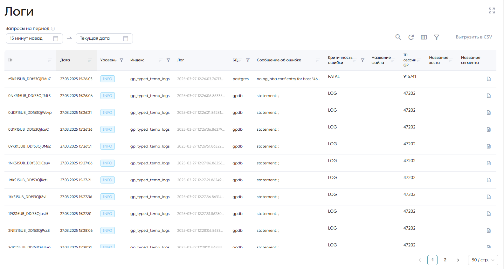Open the toolbar filter funnel icon
Screen dimensions: 504x269
tap(437, 37)
